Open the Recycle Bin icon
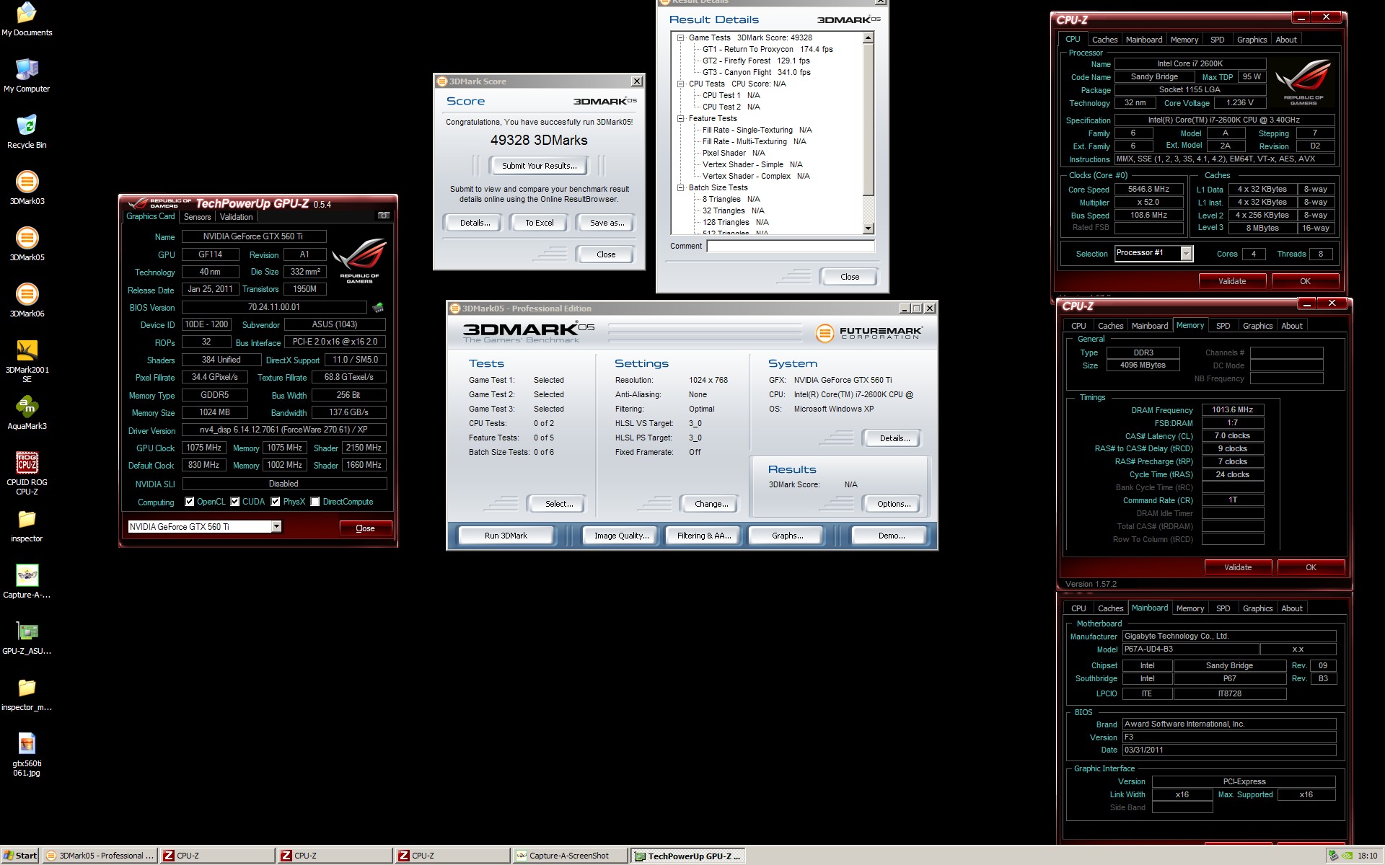The image size is (1385, 865). 27,125
